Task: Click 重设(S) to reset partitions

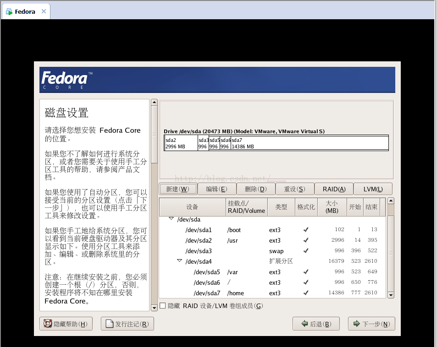Action: pyautogui.click(x=294, y=189)
